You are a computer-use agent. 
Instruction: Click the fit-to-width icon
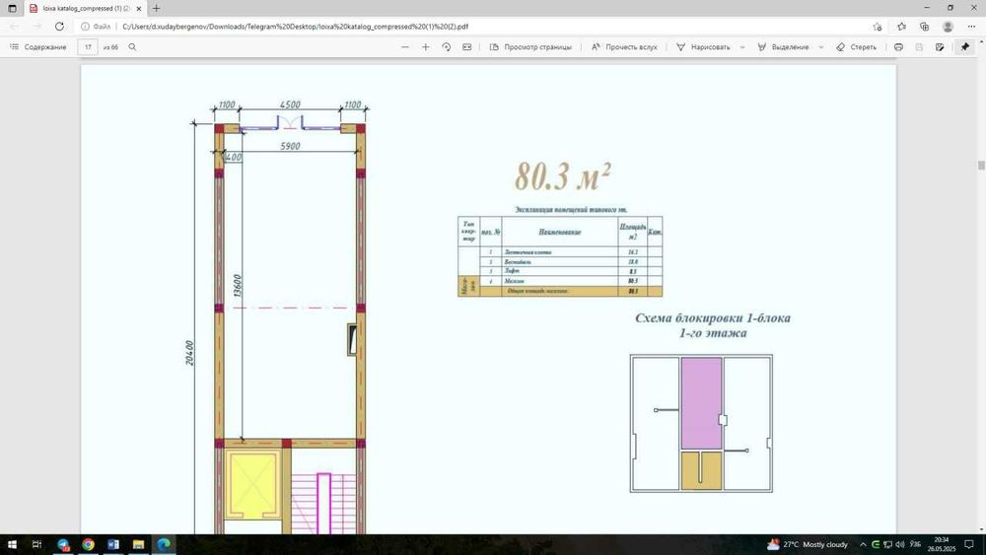point(467,47)
